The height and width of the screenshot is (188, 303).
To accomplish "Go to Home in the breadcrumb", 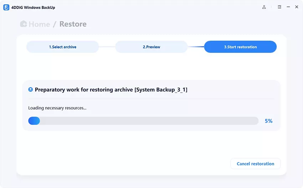I will click(39, 24).
